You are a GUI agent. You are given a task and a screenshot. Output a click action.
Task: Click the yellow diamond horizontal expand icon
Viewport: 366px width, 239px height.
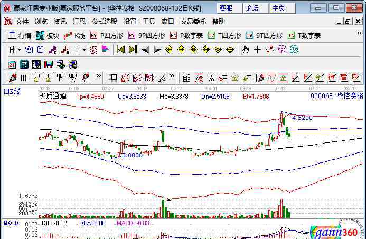point(193,50)
